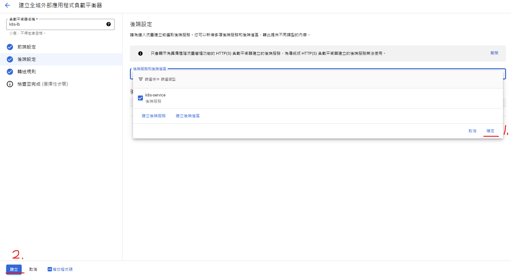511x276 pixels.
Task: Open the 前端設定 step
Action: pyautogui.click(x=27, y=47)
